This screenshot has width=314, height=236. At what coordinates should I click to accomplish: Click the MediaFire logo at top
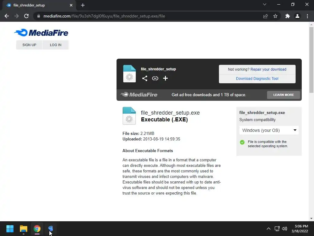pos(41,33)
